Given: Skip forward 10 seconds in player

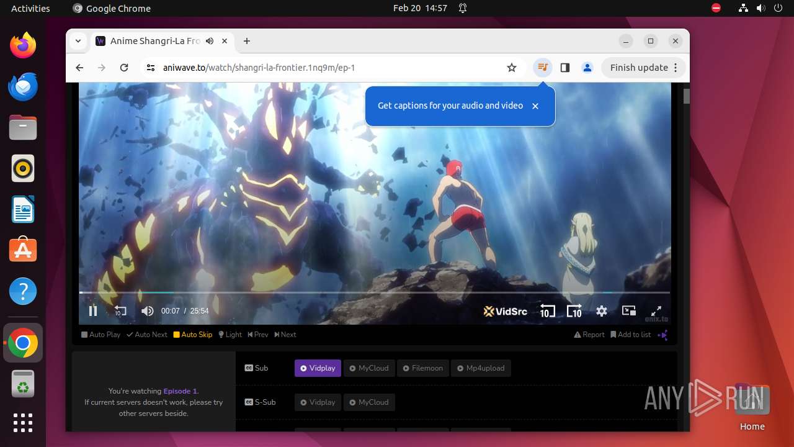Looking at the screenshot, I should pyautogui.click(x=574, y=311).
